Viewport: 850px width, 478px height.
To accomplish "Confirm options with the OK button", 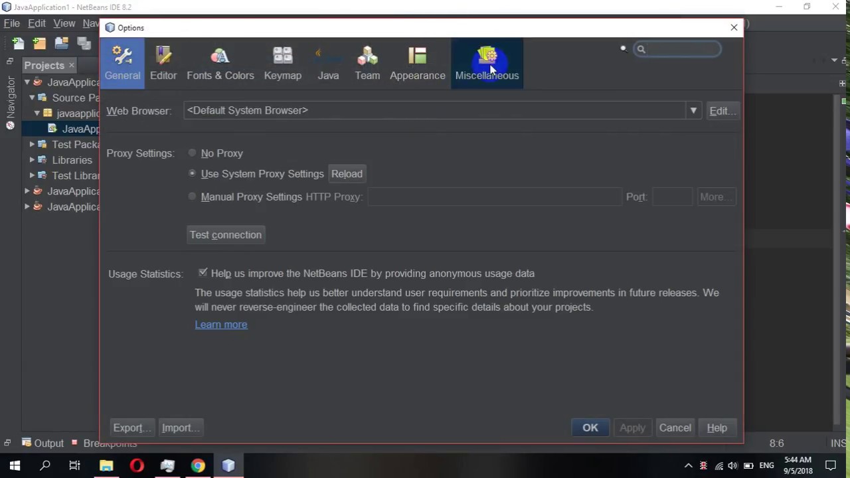I will click(x=590, y=428).
